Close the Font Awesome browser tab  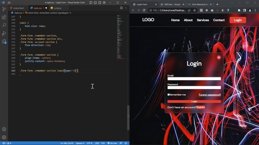211,4
